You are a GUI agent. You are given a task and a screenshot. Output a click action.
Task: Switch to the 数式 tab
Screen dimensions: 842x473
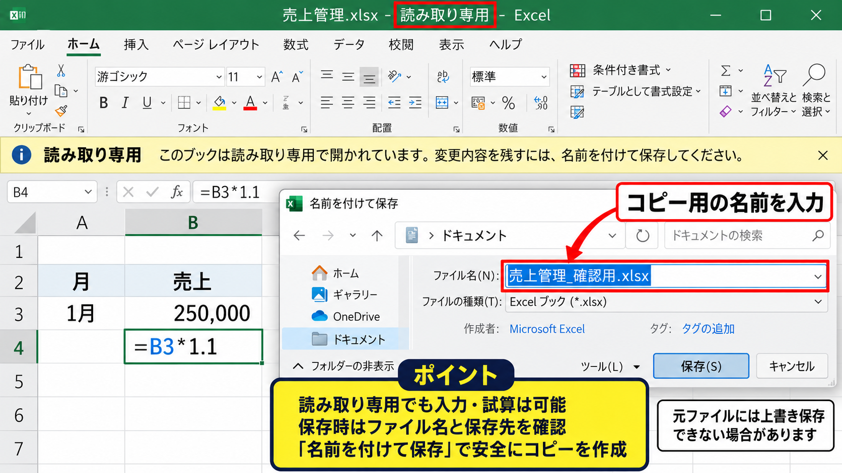pyautogui.click(x=296, y=45)
